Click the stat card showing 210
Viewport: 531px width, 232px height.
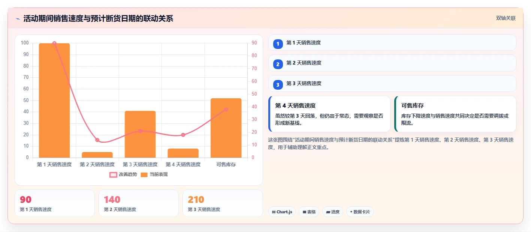point(223,203)
